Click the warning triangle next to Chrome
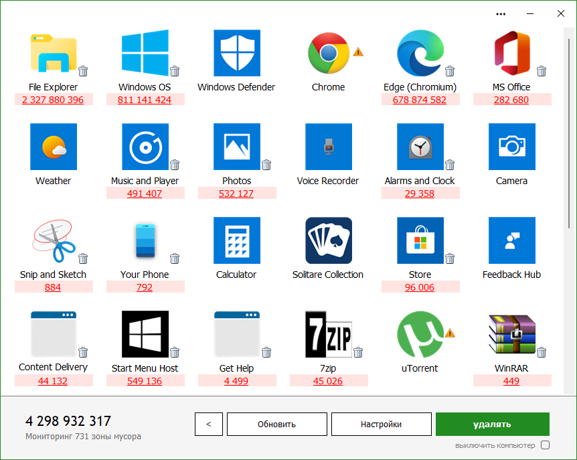Screen dimensions: 577x460 (358, 52)
